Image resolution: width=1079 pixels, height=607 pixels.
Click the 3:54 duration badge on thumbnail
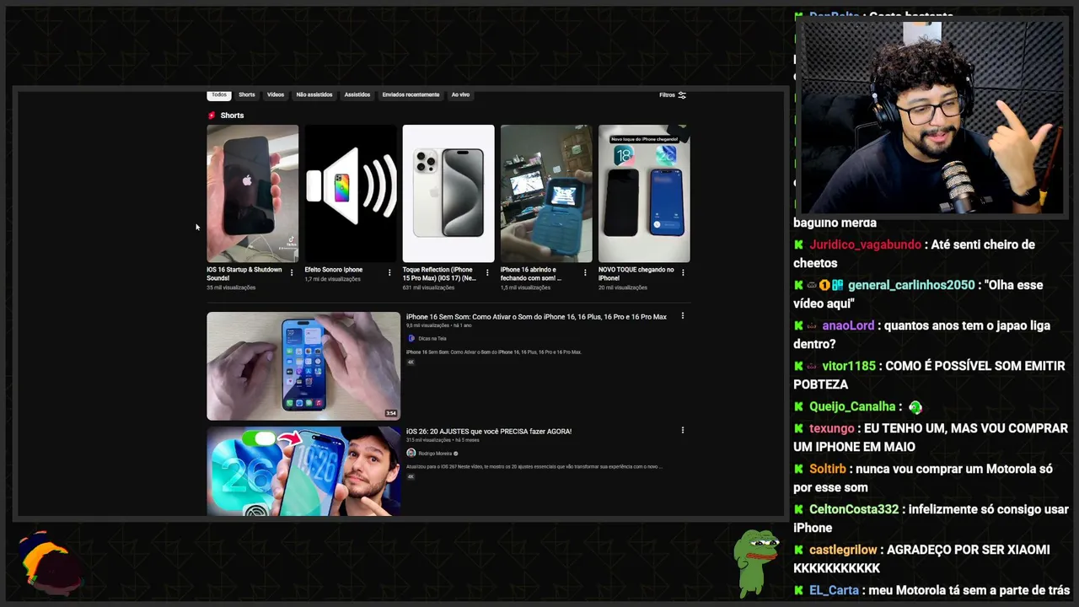391,413
